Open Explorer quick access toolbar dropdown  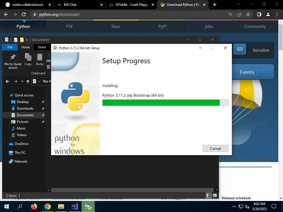pyautogui.click(x=27, y=40)
